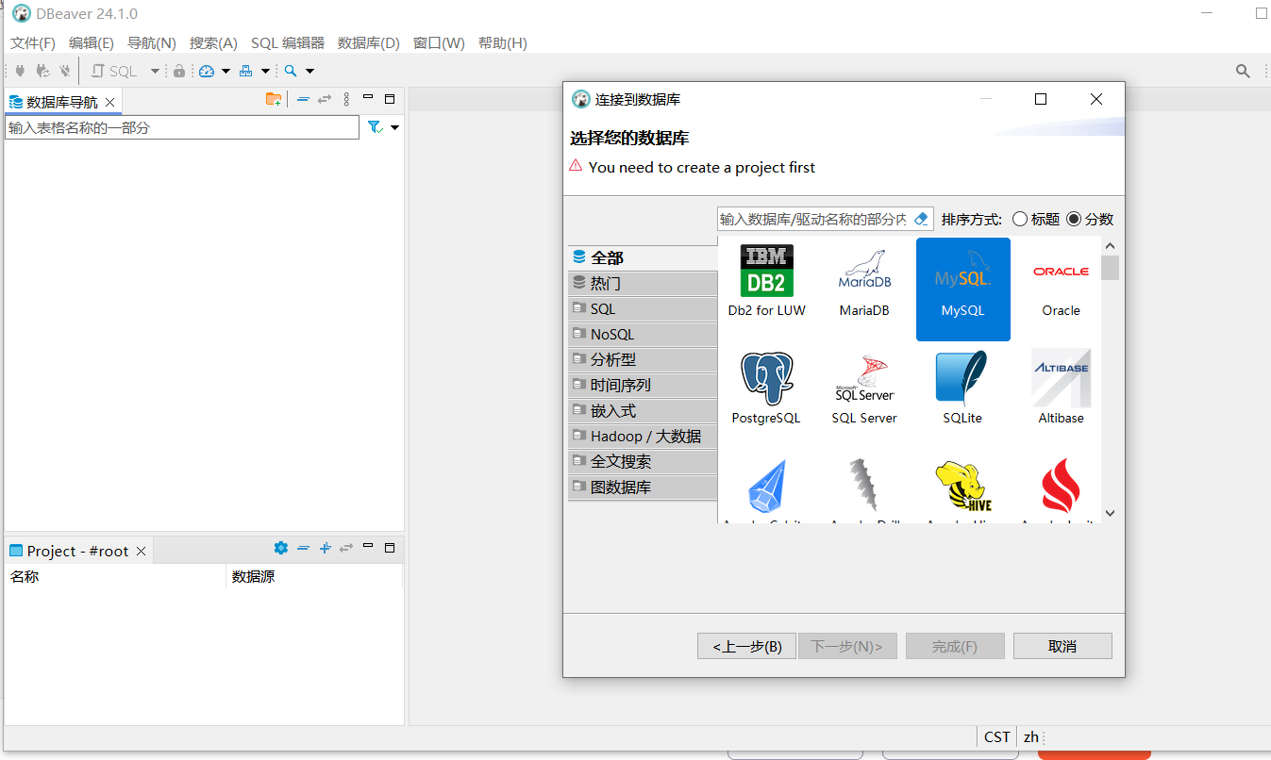The width and height of the screenshot is (1271, 760).
Task: Expand the filter funnel dropdown arrow
Action: click(x=394, y=127)
